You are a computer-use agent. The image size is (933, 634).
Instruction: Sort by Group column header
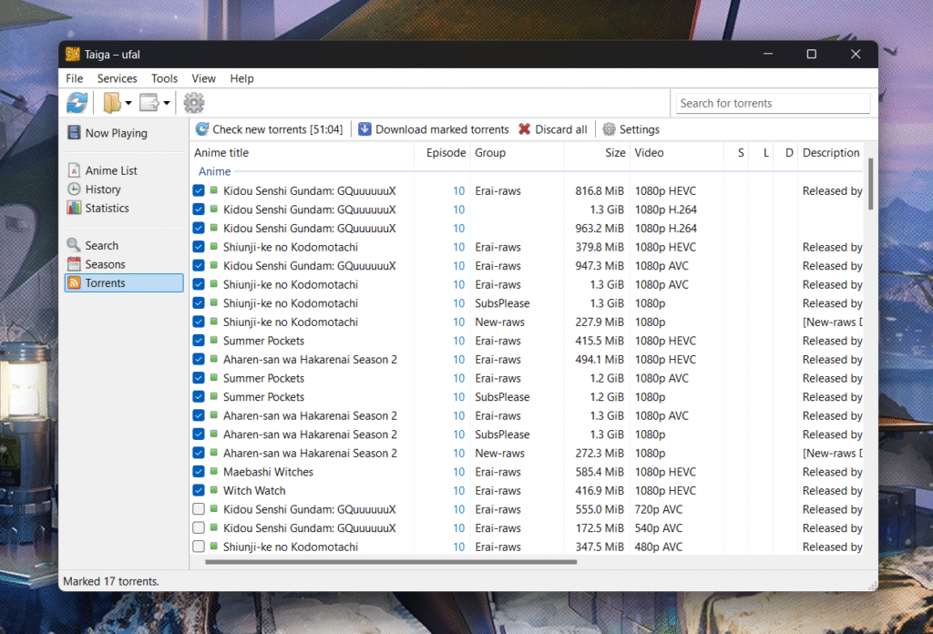pyautogui.click(x=517, y=153)
